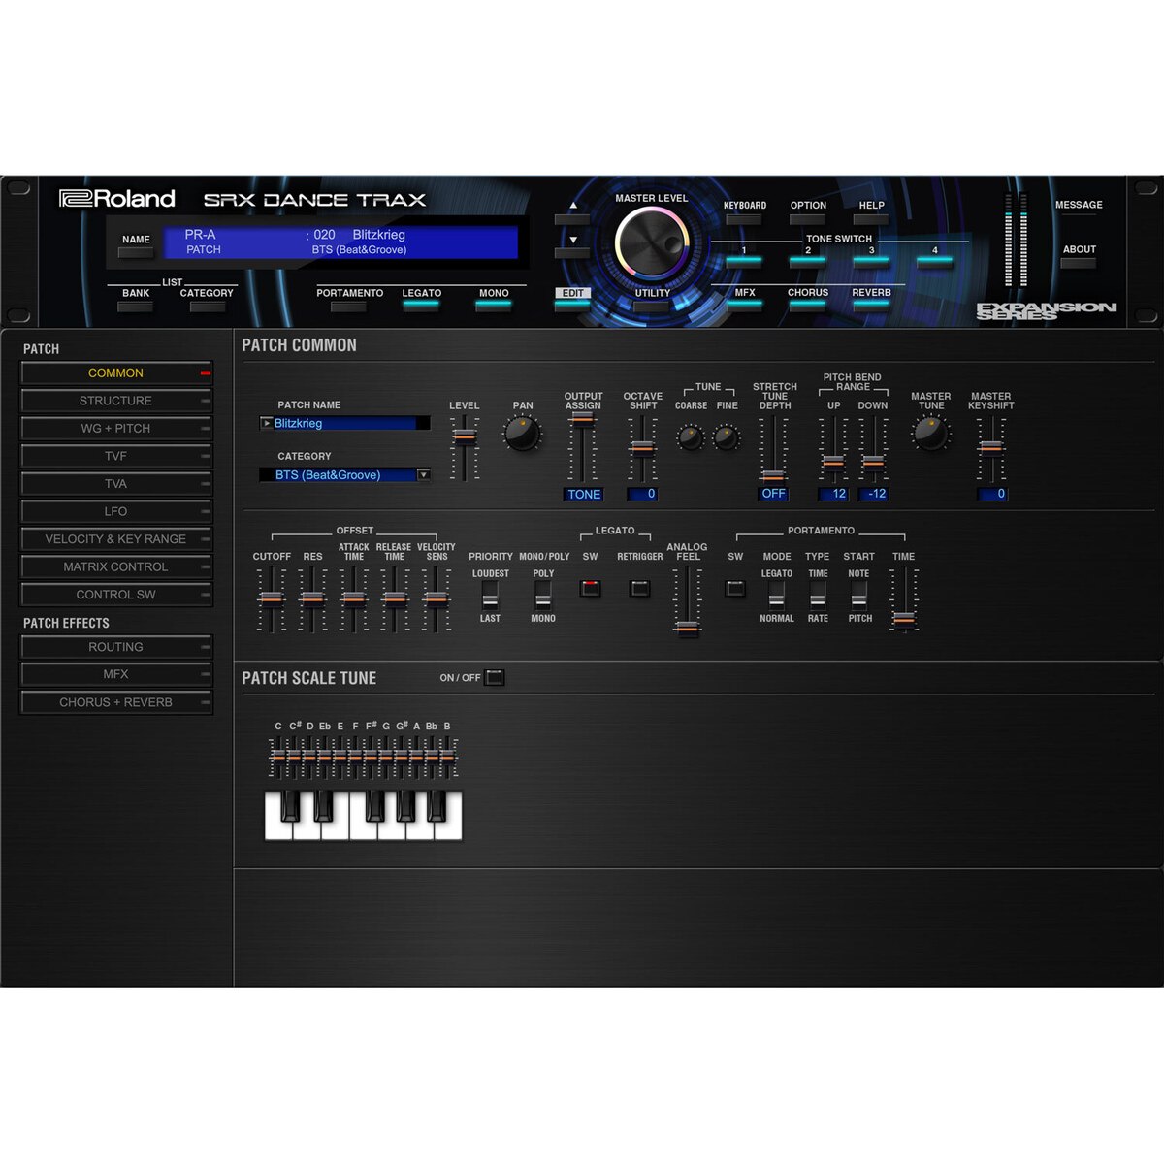Adjust the Pan knob

click(x=523, y=433)
